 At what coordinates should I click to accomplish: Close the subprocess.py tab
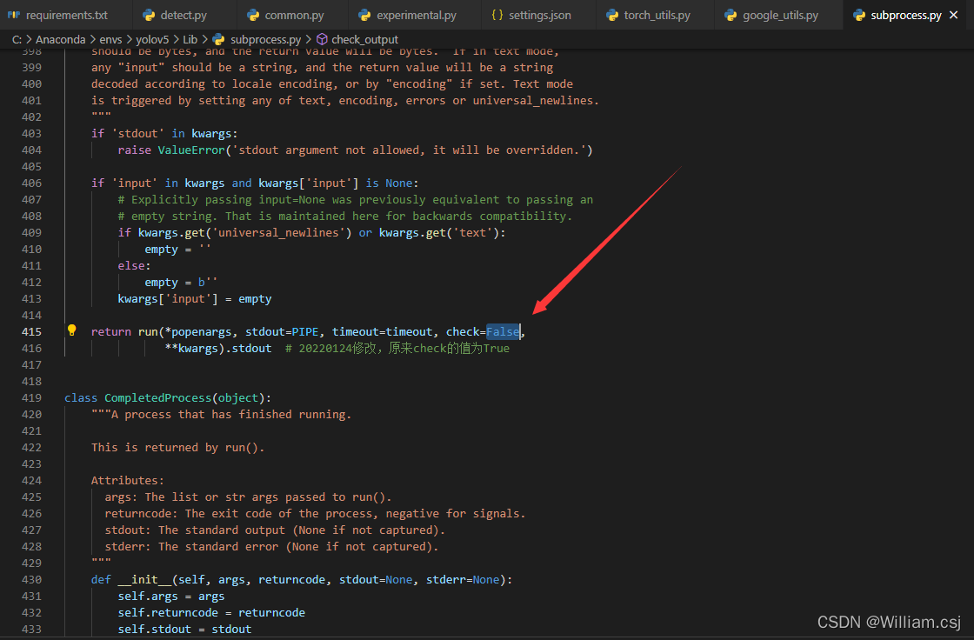point(953,14)
